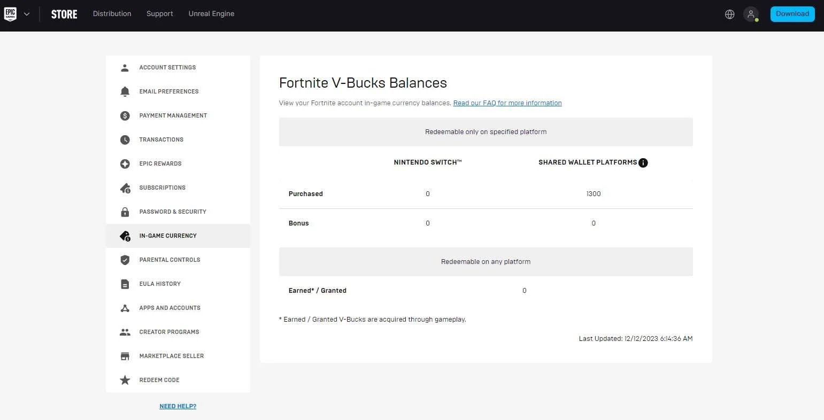Click the Subscriptions tag icon
Screen dimensions: 824x420
coord(125,188)
